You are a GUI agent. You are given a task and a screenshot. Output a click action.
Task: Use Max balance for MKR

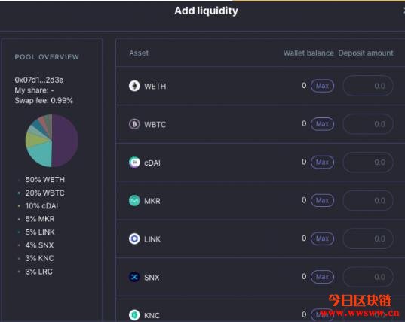[x=322, y=200]
